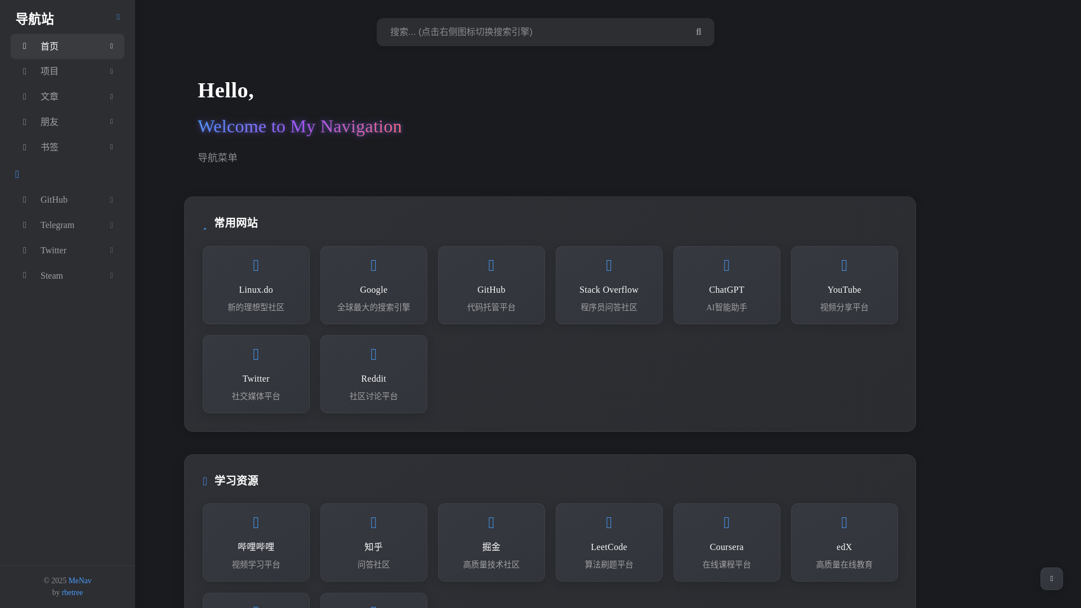Click the Stack Overflow card icon
1081x608 pixels.
pos(609,265)
